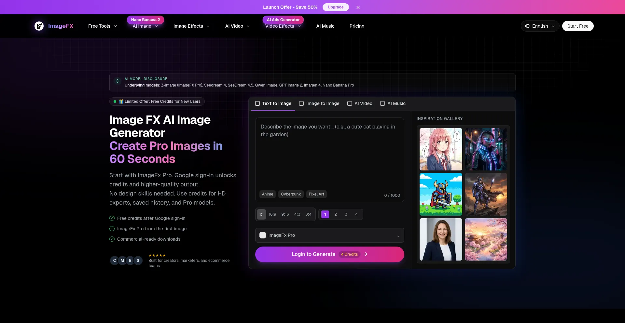The width and height of the screenshot is (625, 323).
Task: Apply the Pixel Art style chip
Action: (x=316, y=194)
